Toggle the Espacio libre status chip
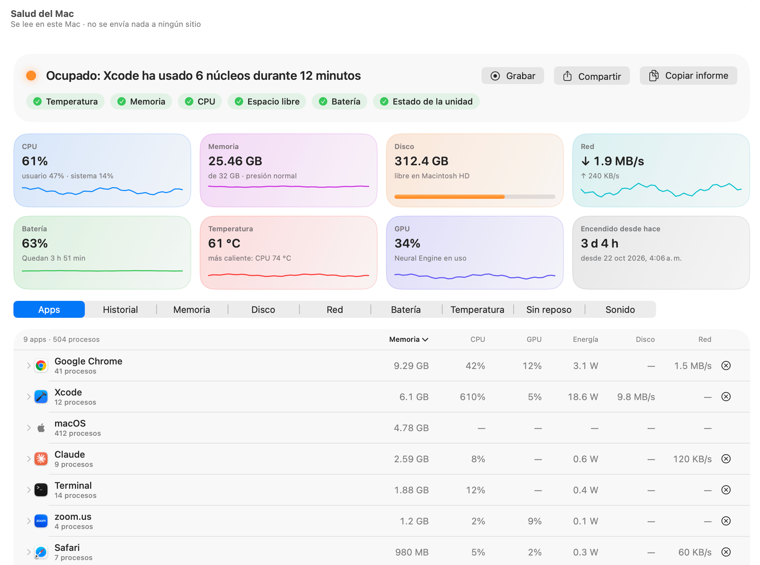The width and height of the screenshot is (760, 565). point(267,102)
